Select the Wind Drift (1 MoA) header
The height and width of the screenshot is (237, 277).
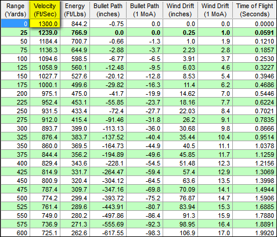tap(215, 10)
